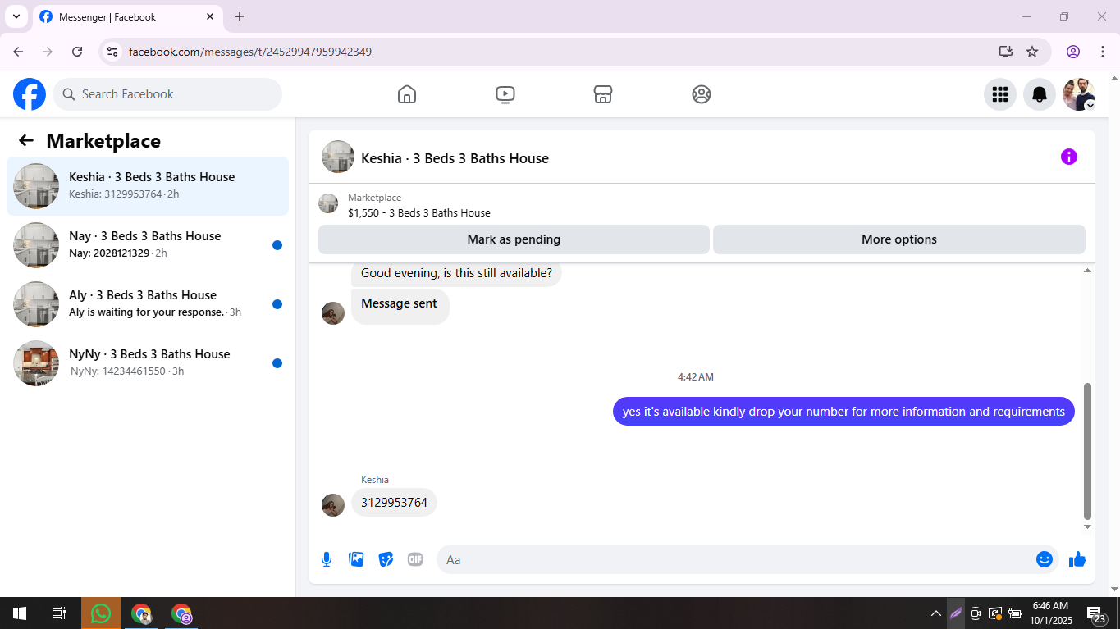Click the 'Message sent' bubble
The image size is (1120, 629).
coord(400,306)
